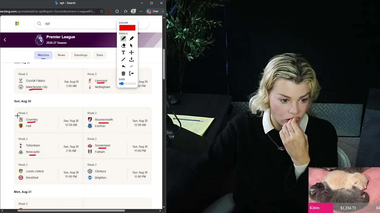Screen dimensions: 380x213
Task: Click the pink Kitten label
Action: 321,208
